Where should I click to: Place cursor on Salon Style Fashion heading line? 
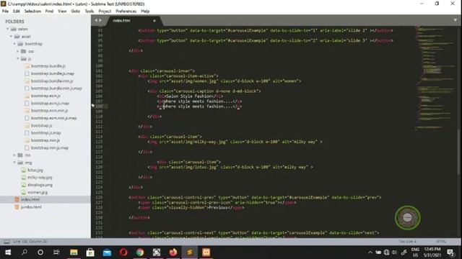[x=190, y=96]
